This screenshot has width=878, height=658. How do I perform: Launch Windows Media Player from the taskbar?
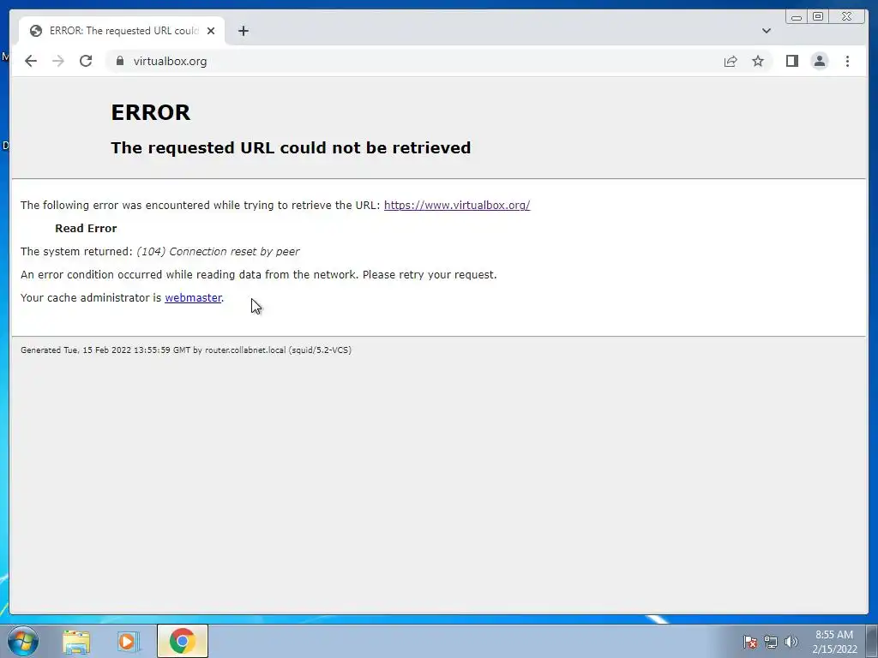pos(129,641)
